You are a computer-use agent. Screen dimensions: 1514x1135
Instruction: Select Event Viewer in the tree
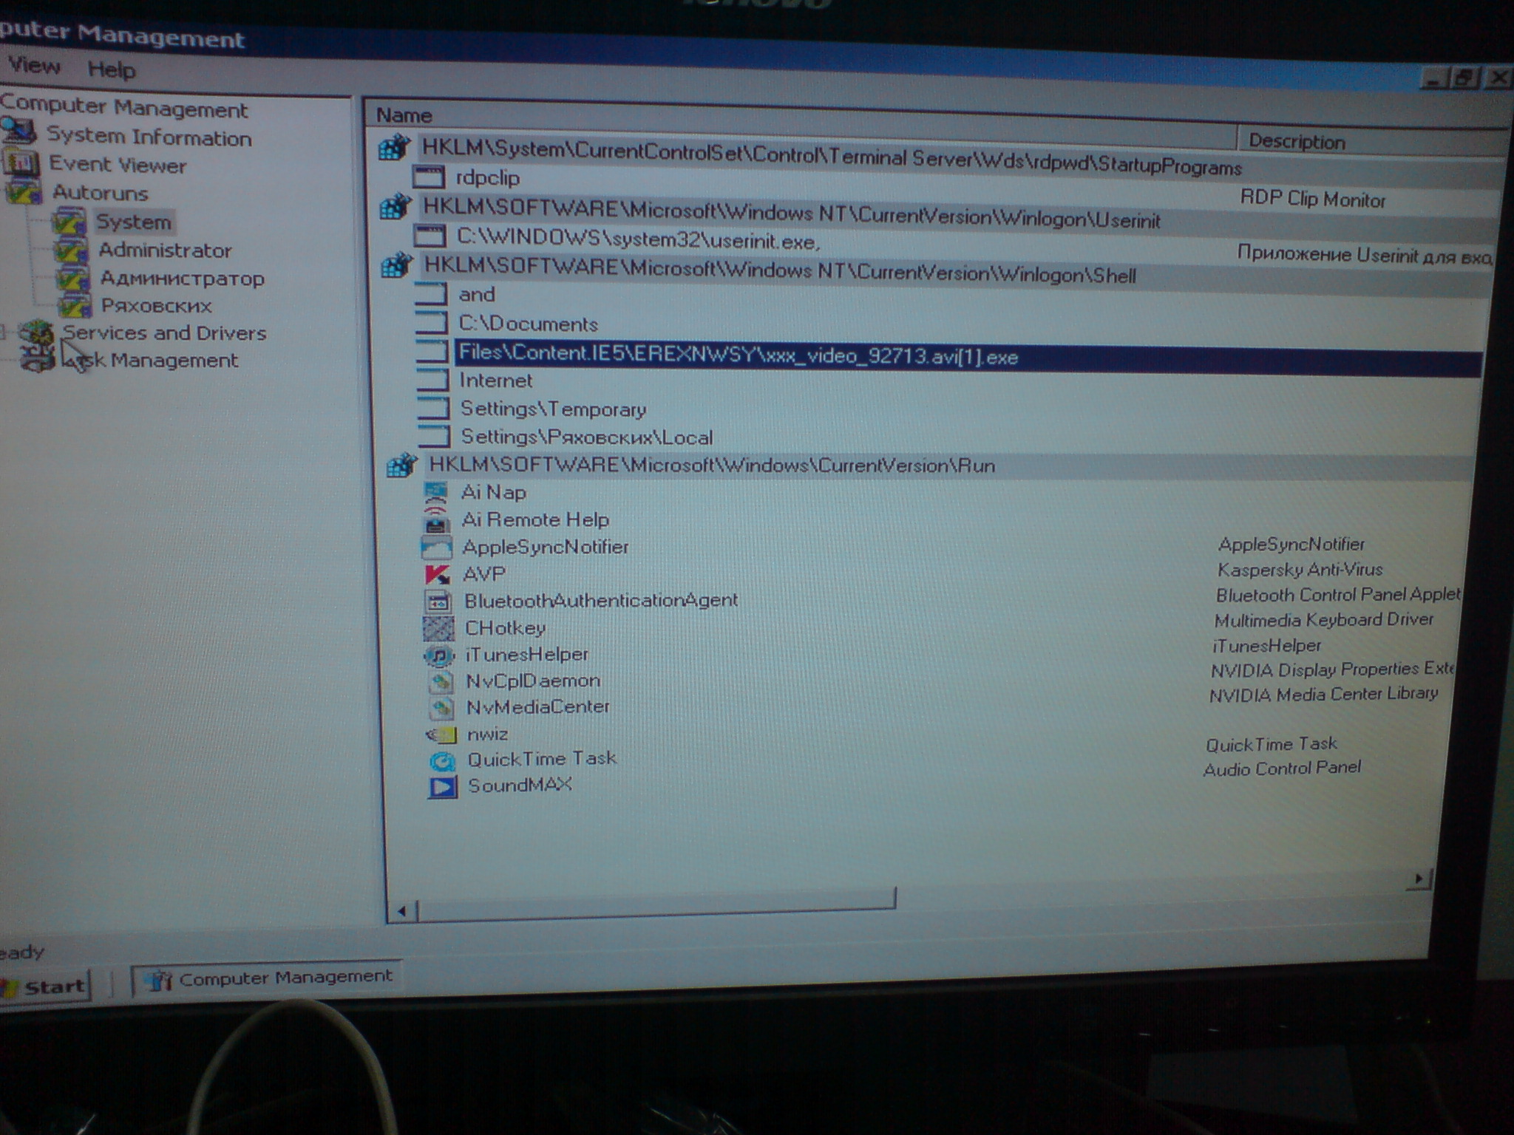tap(118, 164)
